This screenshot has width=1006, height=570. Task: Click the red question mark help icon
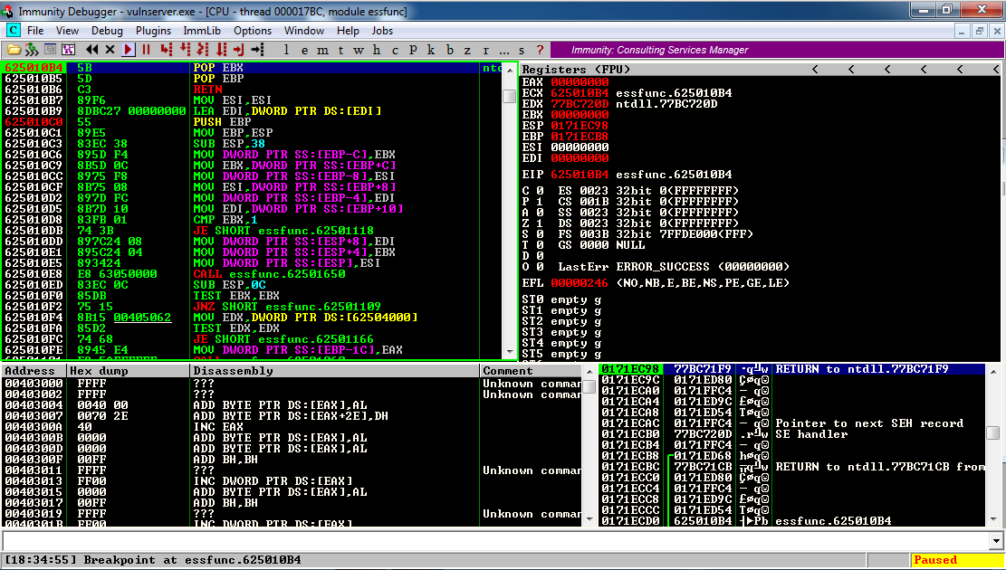[x=541, y=50]
